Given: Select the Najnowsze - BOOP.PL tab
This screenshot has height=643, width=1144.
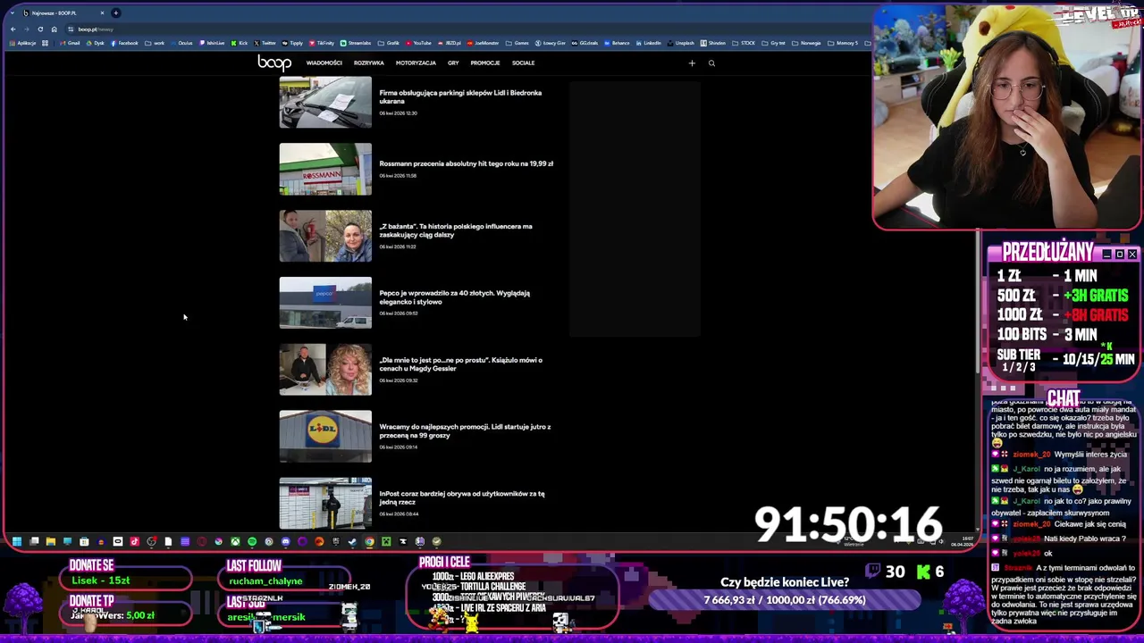Looking at the screenshot, I should click(x=63, y=13).
